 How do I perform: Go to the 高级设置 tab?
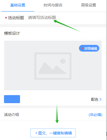(88, 5)
